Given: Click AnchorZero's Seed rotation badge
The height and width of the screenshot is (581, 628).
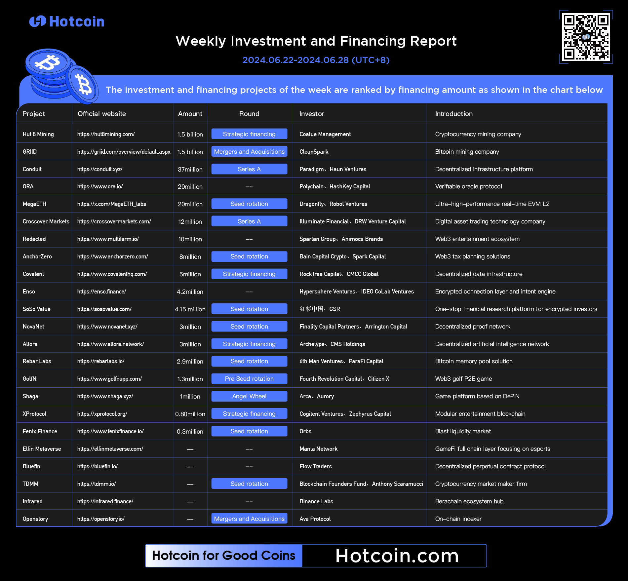Looking at the screenshot, I should pyautogui.click(x=249, y=256).
